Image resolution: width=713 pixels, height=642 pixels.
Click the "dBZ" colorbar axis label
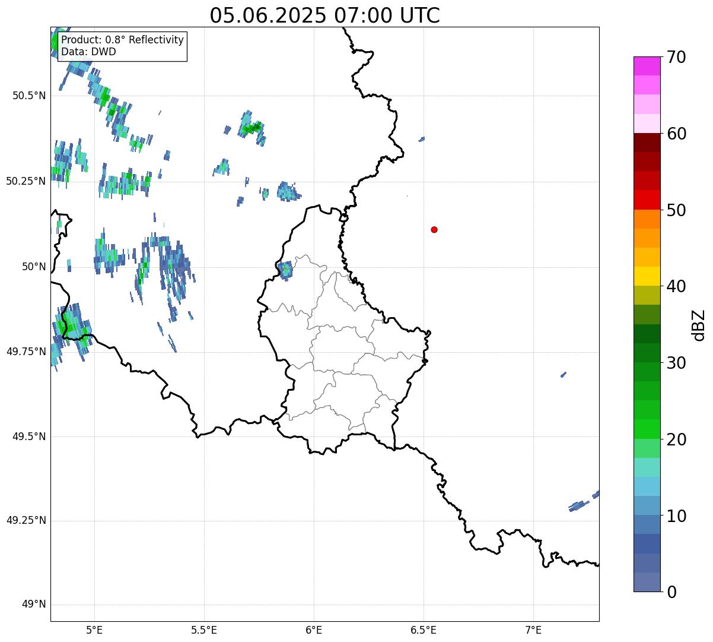(x=699, y=325)
